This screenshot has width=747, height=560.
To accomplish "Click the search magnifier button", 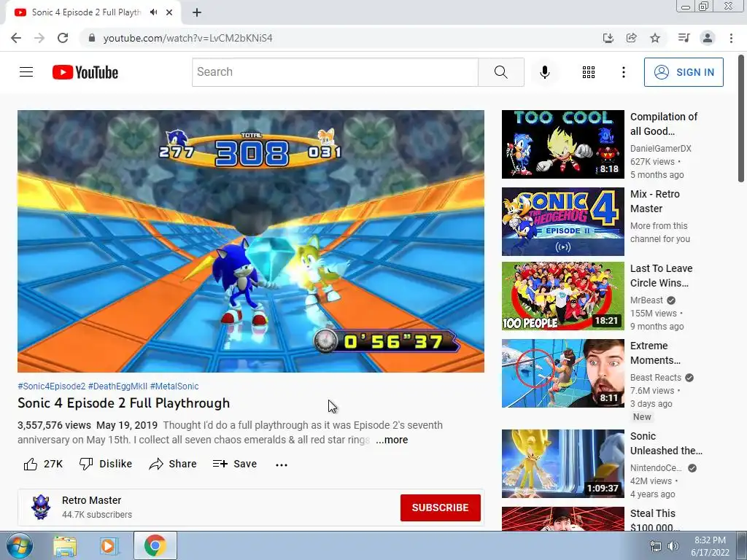I will point(500,72).
